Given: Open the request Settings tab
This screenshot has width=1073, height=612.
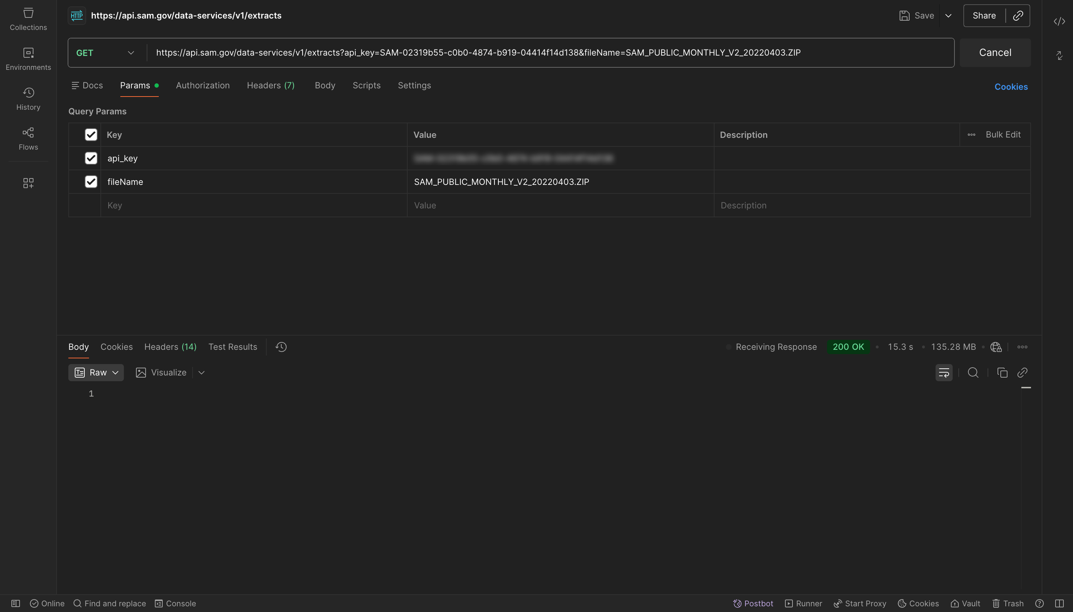Looking at the screenshot, I should pos(414,85).
